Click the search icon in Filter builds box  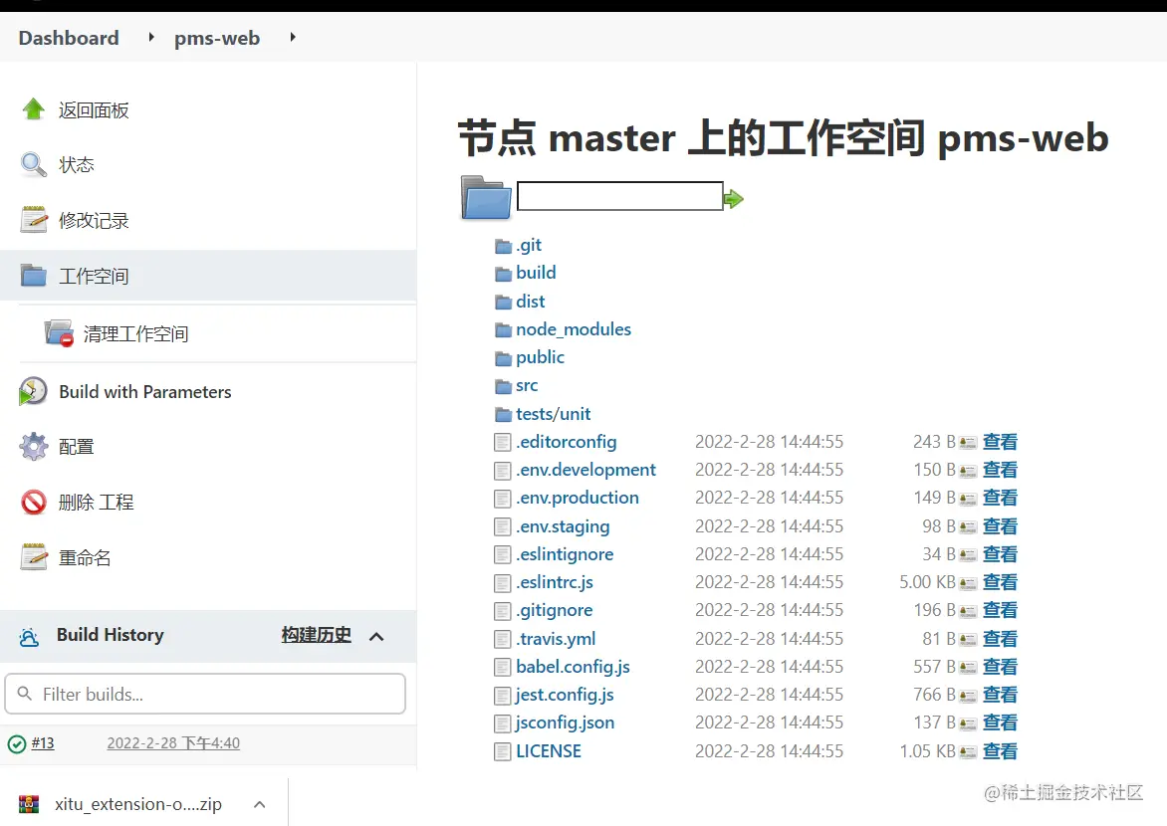pos(25,694)
